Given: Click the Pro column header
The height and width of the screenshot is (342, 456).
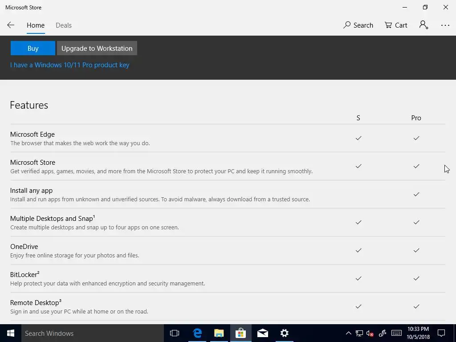Looking at the screenshot, I should [x=416, y=118].
